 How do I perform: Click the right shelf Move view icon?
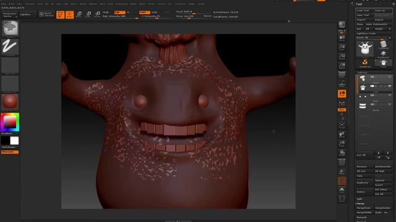coord(342,134)
